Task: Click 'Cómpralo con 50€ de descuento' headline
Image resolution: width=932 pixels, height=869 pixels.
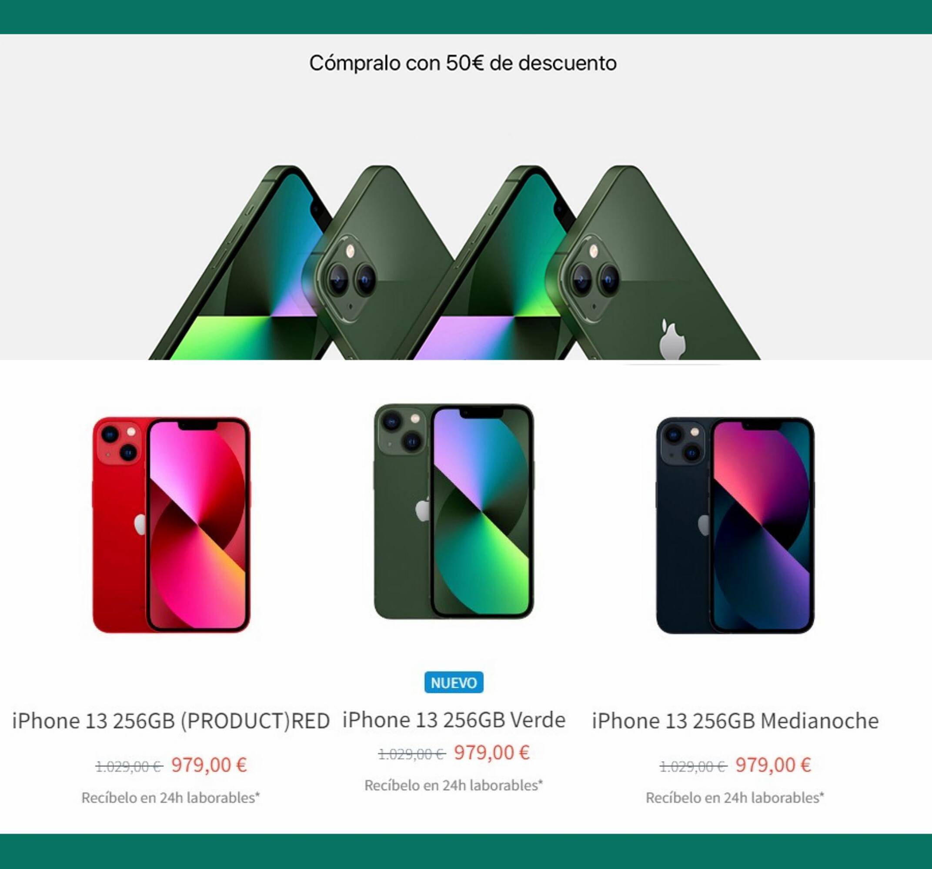Action: [463, 63]
